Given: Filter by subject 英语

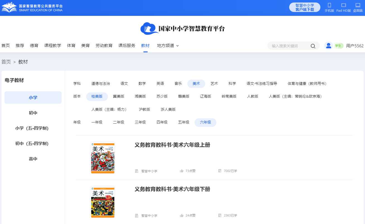Looking at the screenshot, I should [160, 83].
